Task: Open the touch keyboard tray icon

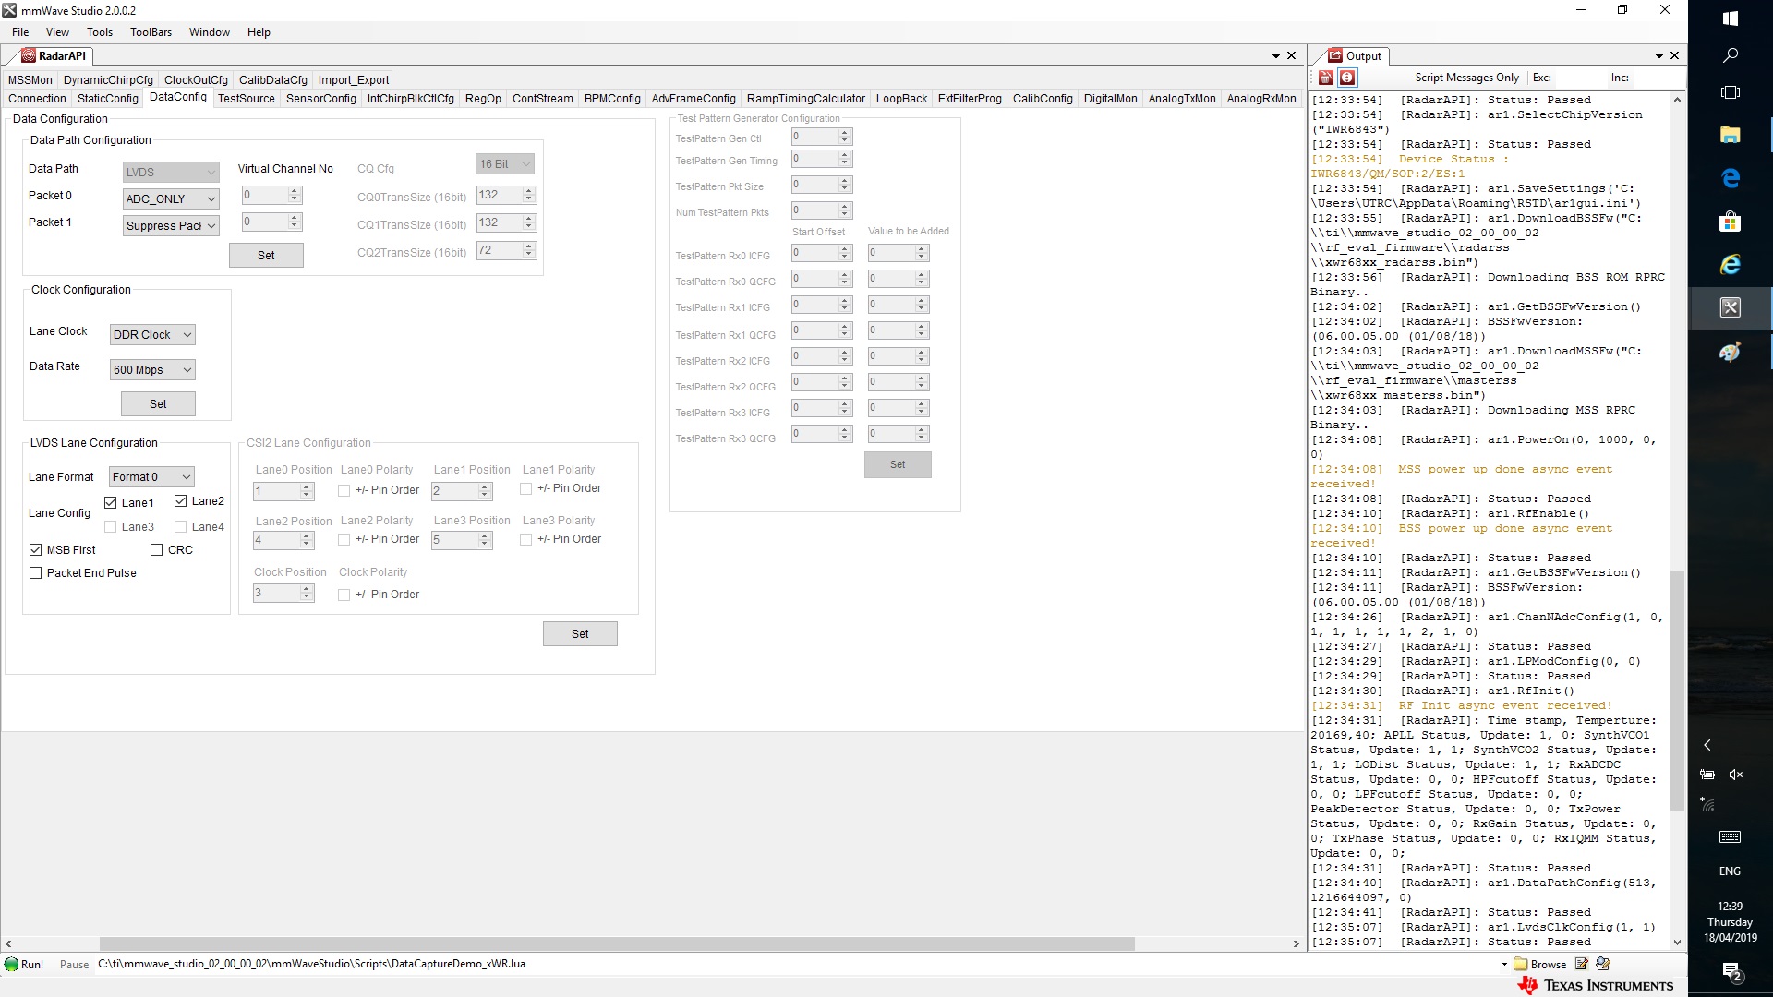Action: pos(1731,837)
